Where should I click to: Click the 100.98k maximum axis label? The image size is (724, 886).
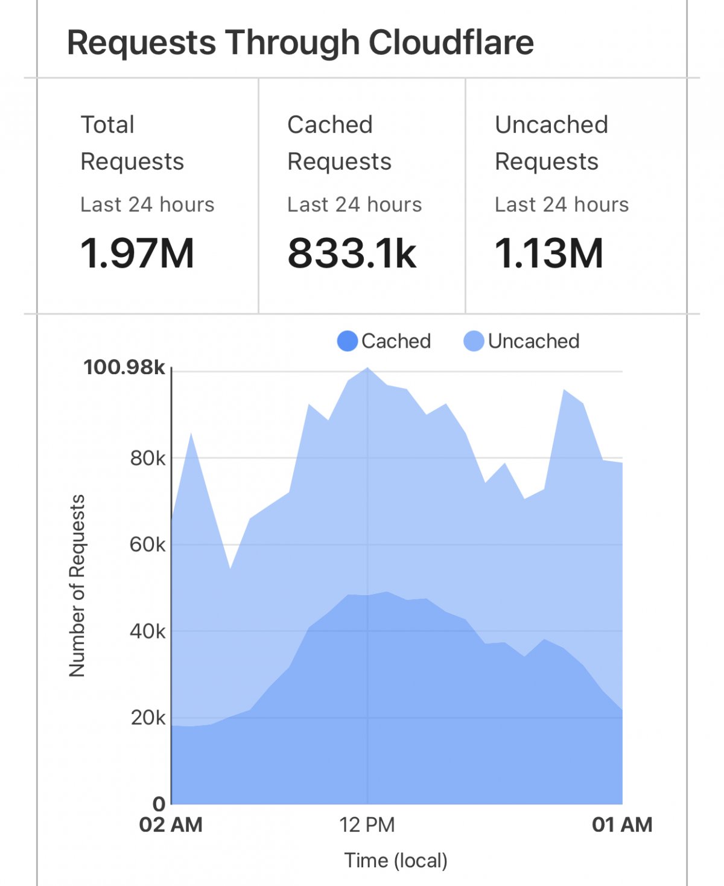pos(124,367)
